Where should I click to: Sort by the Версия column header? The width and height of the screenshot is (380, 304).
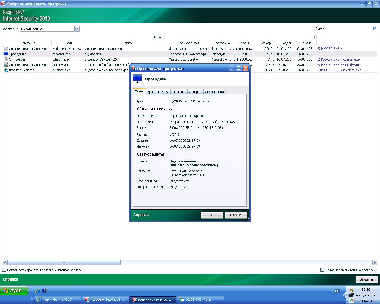tap(244, 43)
